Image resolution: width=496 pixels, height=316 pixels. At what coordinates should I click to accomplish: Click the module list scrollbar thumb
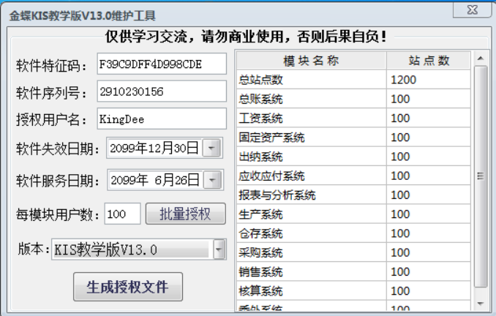pyautogui.click(x=481, y=176)
